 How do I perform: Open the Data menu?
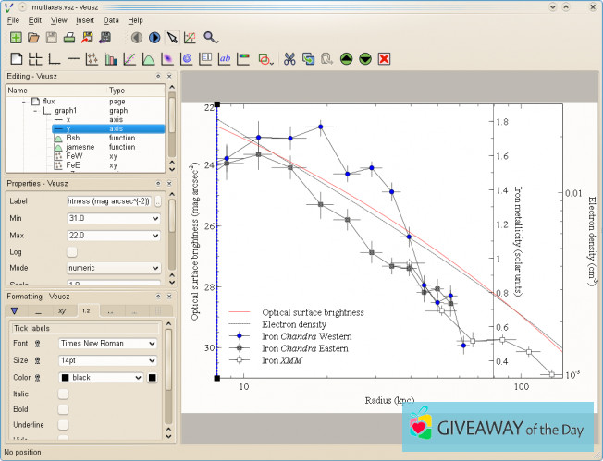[x=111, y=20]
